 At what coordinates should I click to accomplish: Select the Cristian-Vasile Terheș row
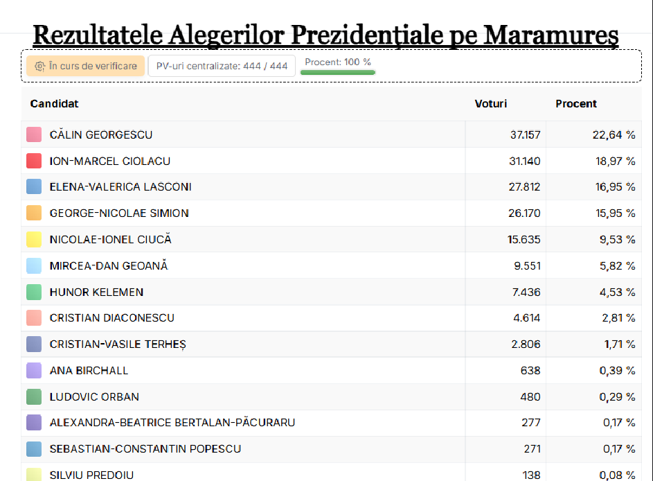[332, 344]
